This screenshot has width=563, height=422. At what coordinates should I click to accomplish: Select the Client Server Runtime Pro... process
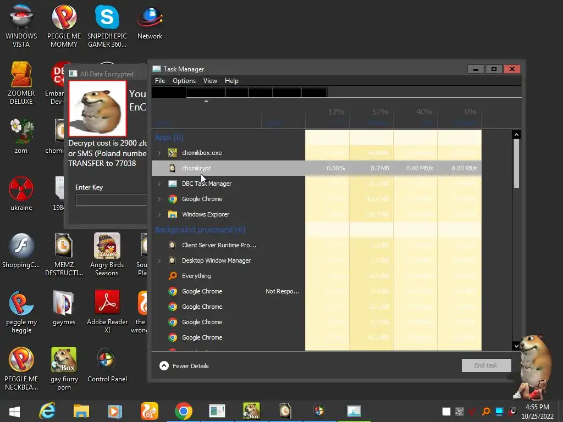pyautogui.click(x=316, y=245)
